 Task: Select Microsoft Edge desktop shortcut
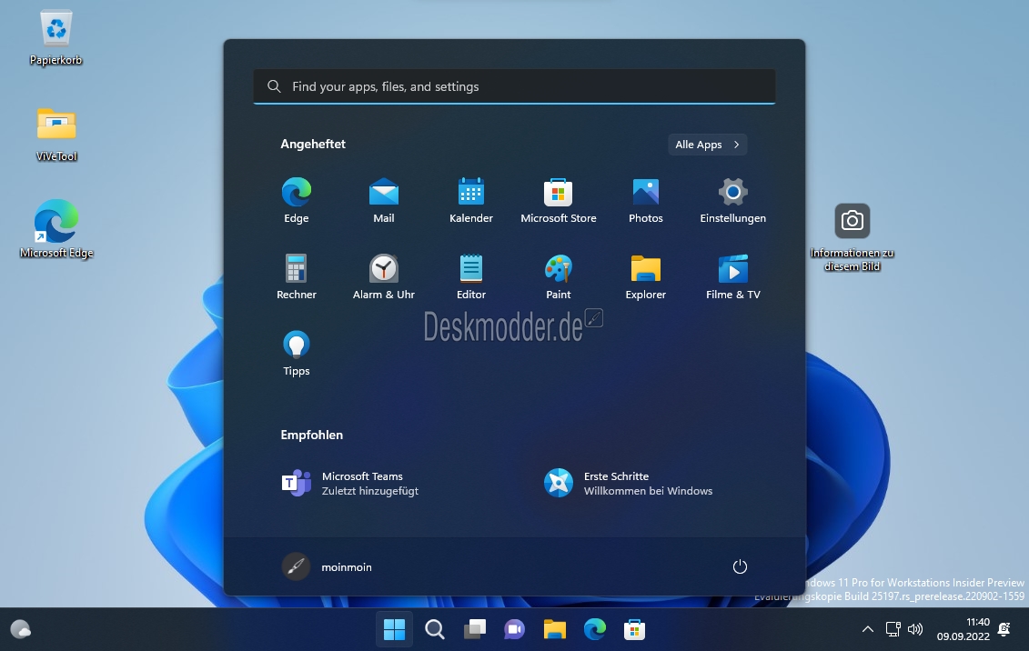click(x=56, y=229)
